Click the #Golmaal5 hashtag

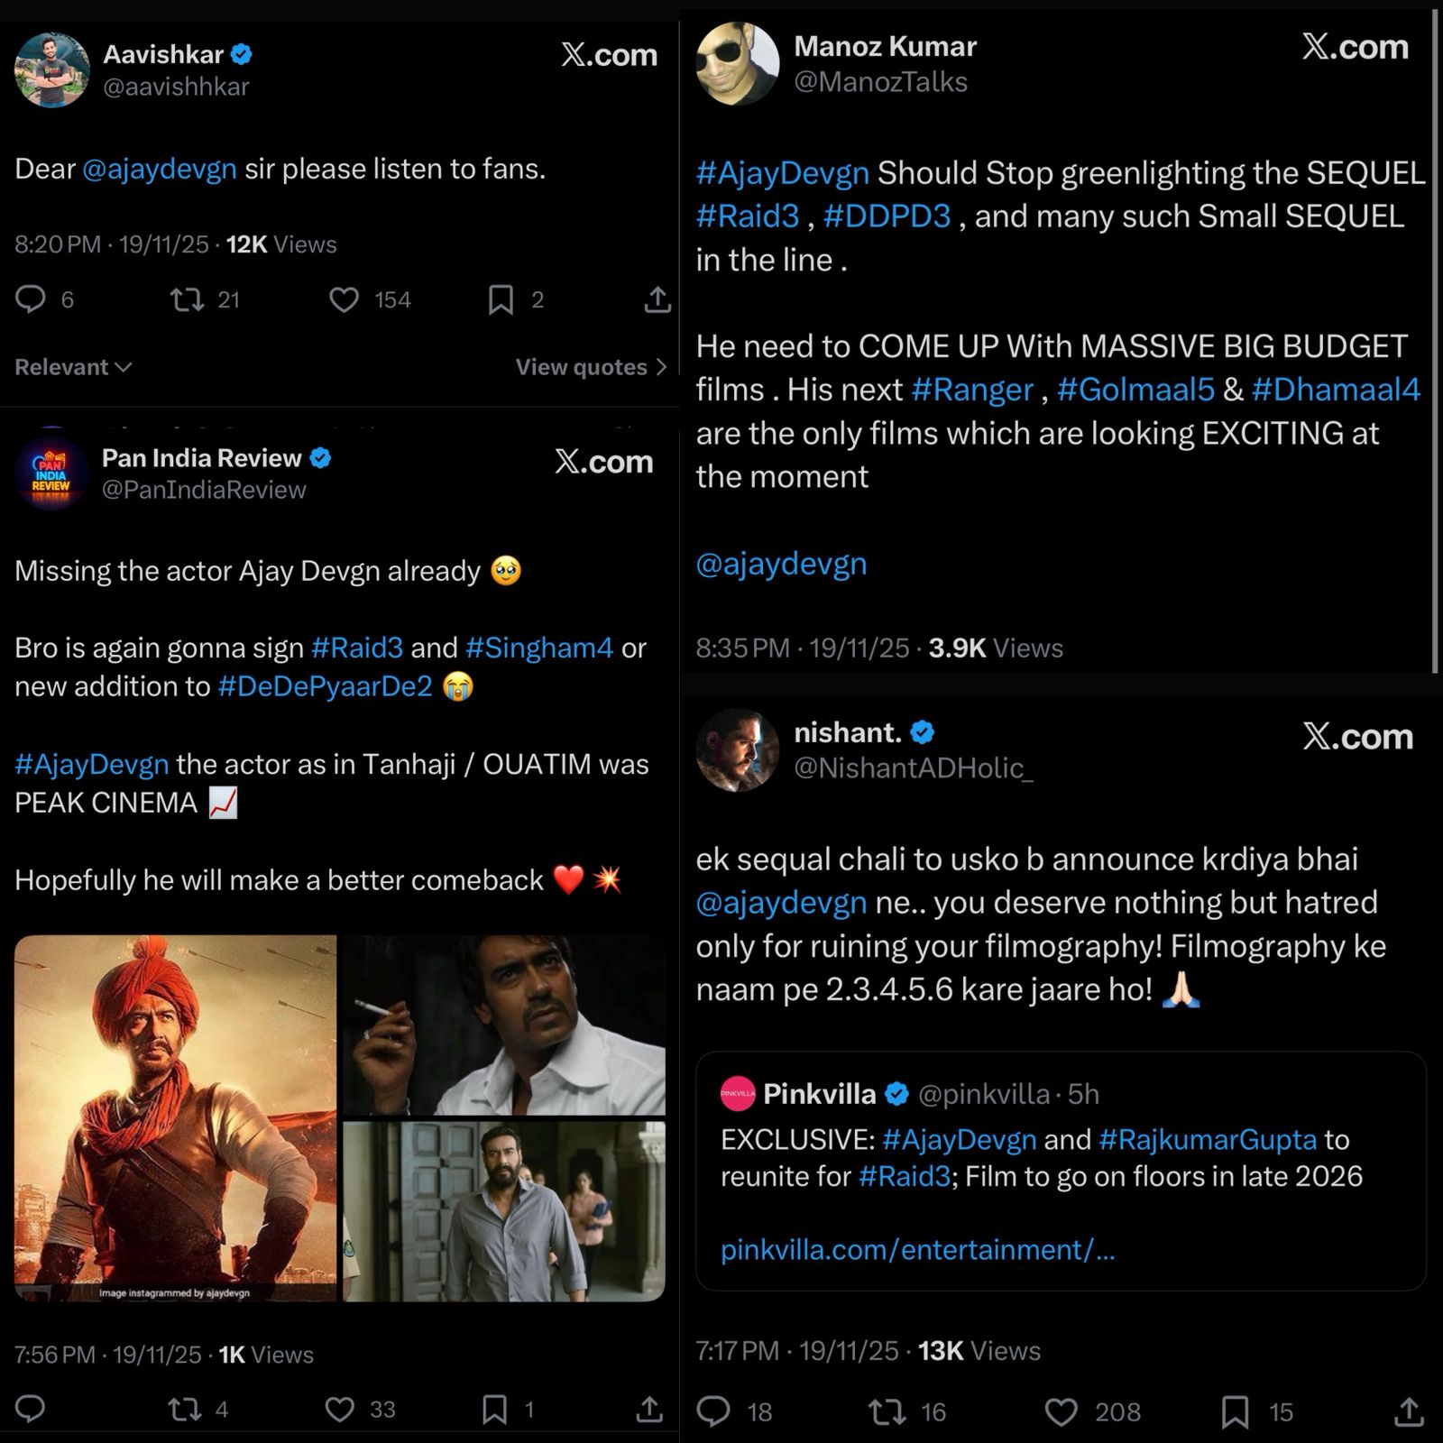(1135, 390)
